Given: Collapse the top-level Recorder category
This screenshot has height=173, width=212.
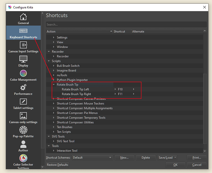Looking at the screenshot, I should tap(49, 52).
